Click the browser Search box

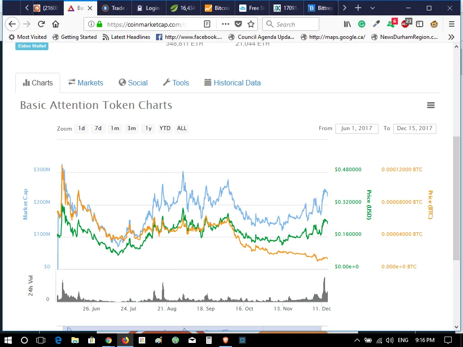tap(291, 24)
